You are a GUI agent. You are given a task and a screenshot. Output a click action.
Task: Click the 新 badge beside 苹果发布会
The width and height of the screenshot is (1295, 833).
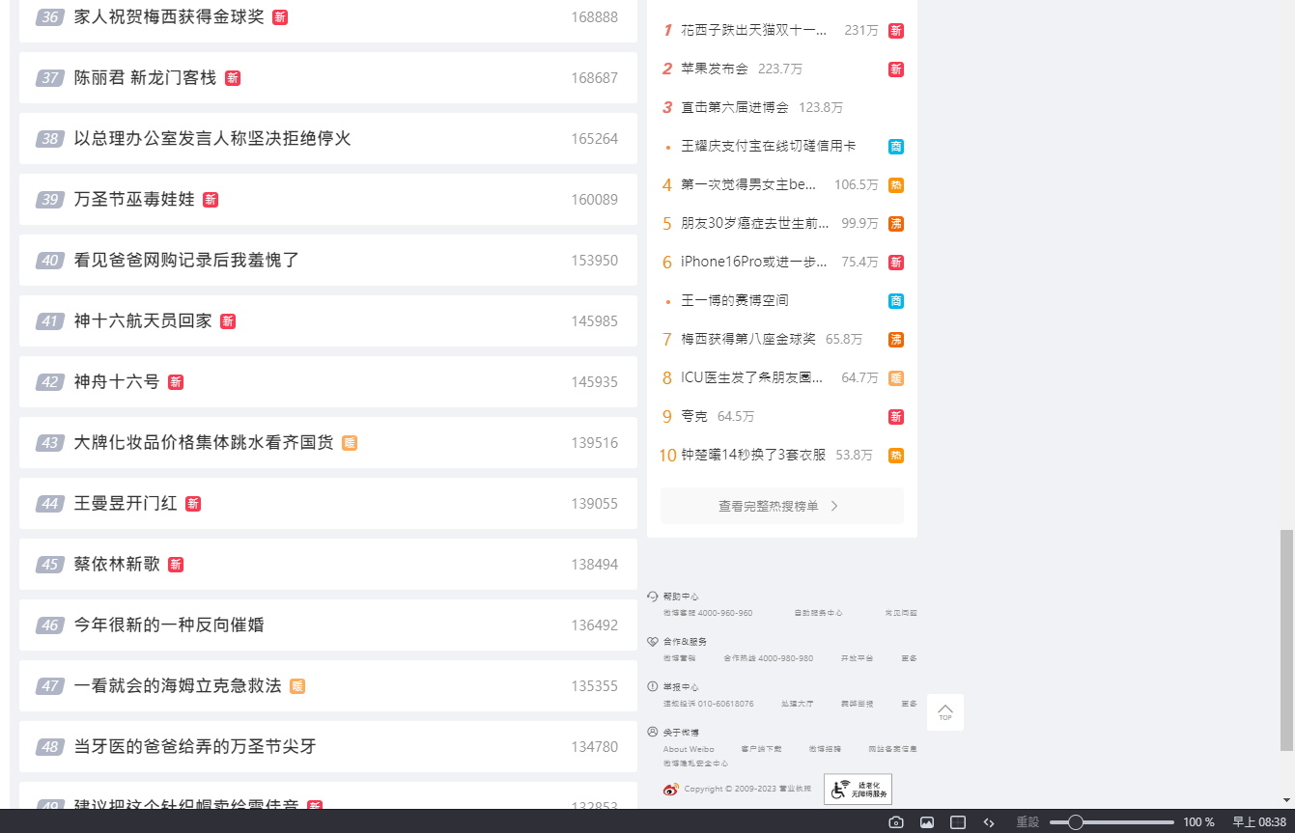[896, 69]
